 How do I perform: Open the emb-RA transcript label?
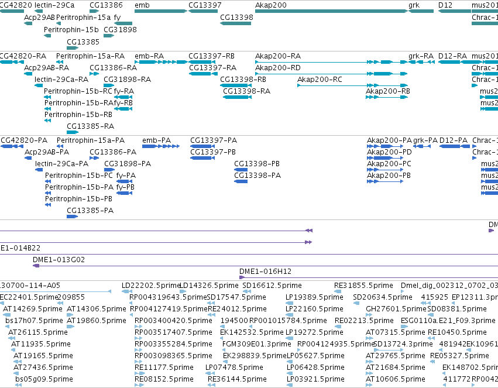coord(149,56)
